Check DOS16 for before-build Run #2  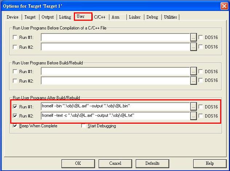point(201,80)
